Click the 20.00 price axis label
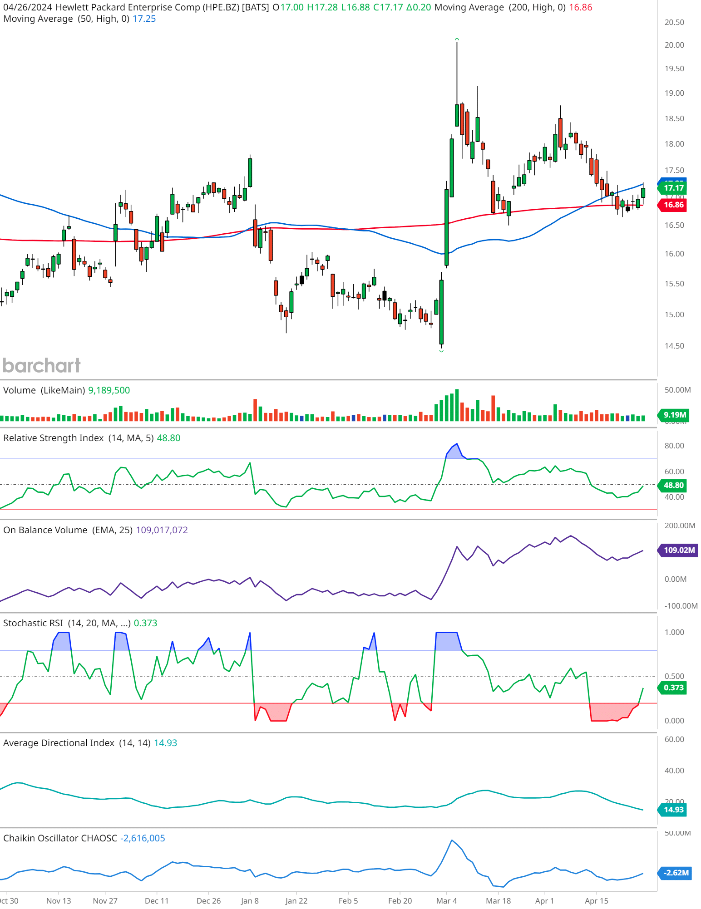Image resolution: width=701 pixels, height=909 pixels. point(674,45)
